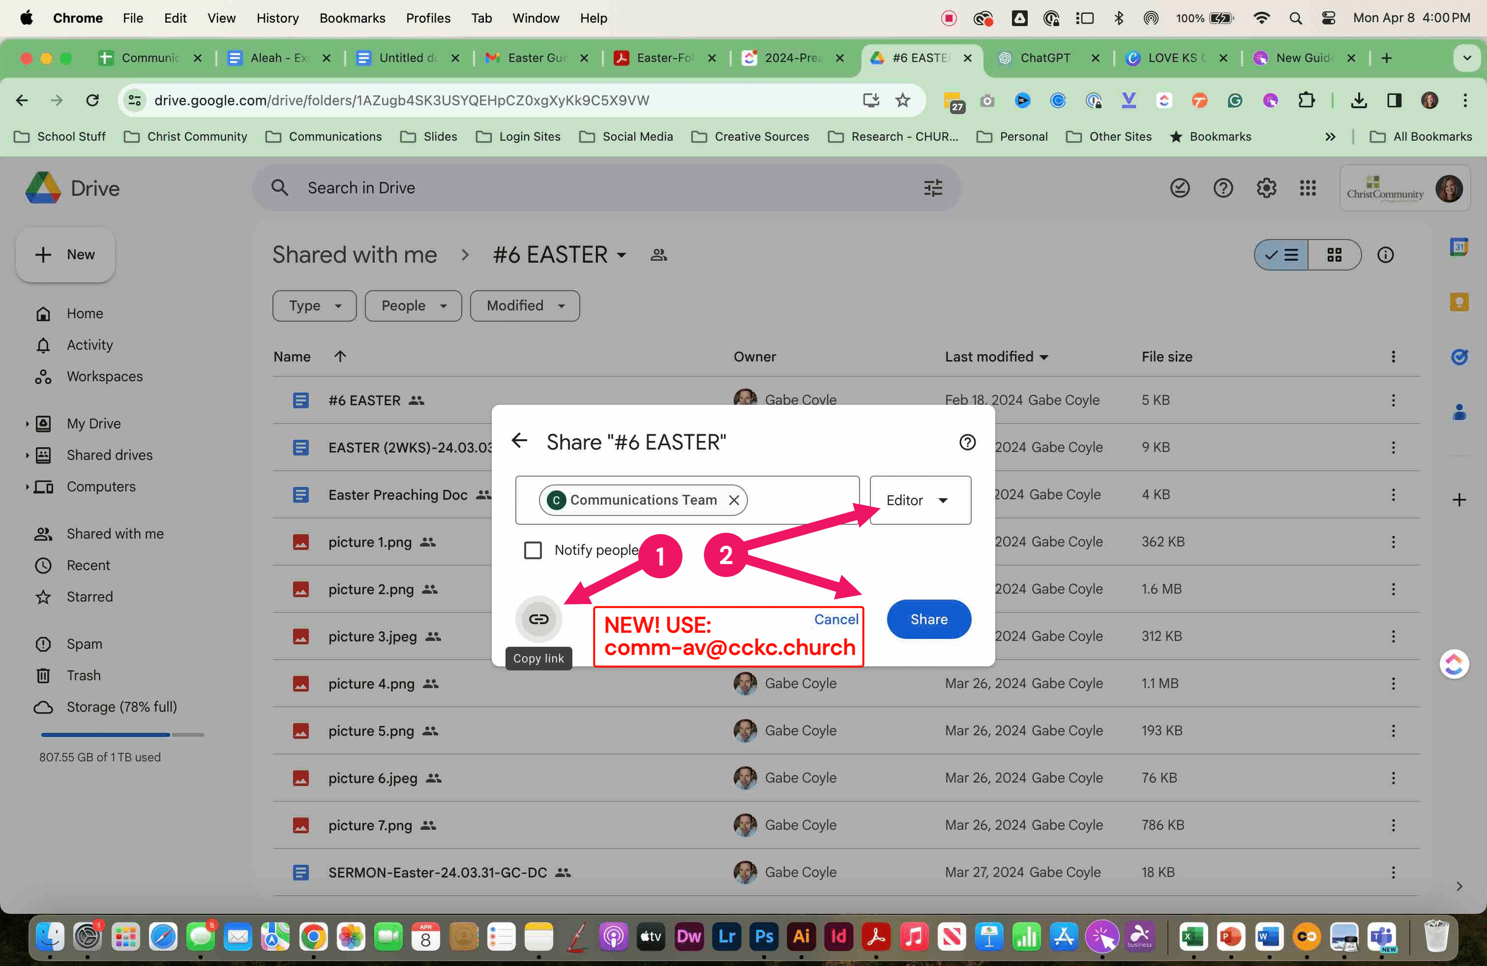This screenshot has width=1487, height=966.
Task: Click the storage usage bar
Action: (x=122, y=734)
